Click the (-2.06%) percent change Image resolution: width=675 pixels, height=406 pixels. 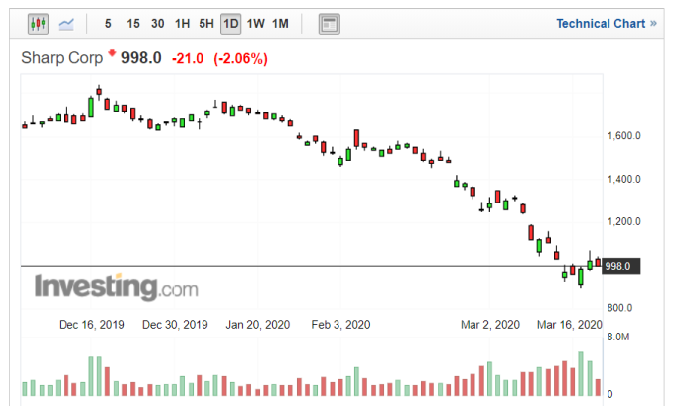pyautogui.click(x=240, y=58)
